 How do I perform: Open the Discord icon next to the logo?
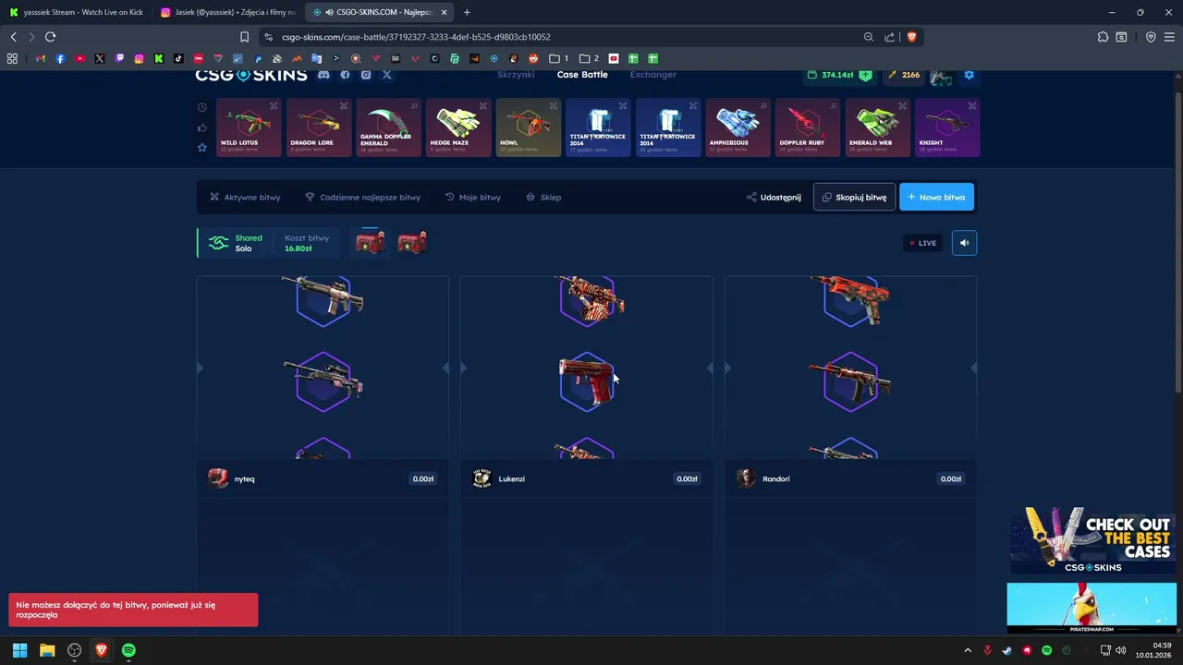(323, 75)
